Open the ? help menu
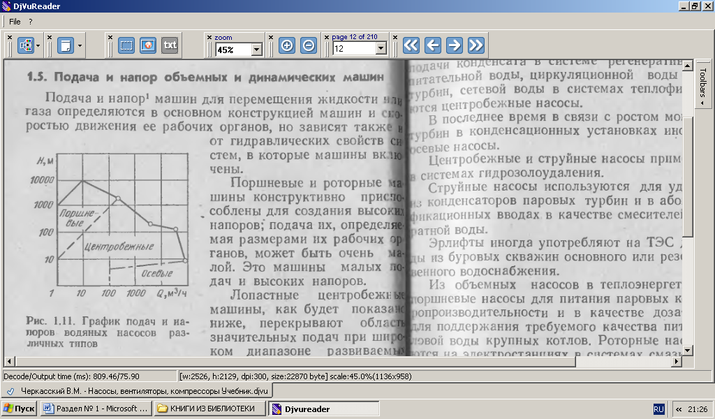Image resolution: width=715 pixels, height=419 pixels. [31, 22]
